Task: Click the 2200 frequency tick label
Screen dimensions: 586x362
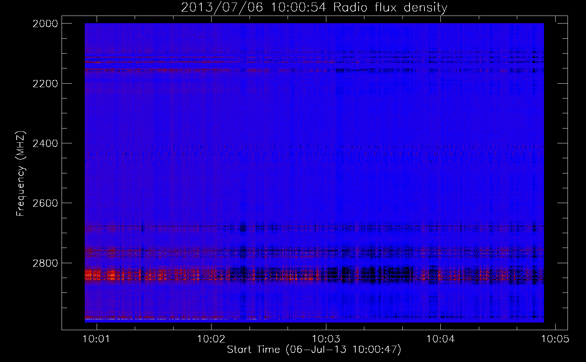Action: click(x=45, y=84)
